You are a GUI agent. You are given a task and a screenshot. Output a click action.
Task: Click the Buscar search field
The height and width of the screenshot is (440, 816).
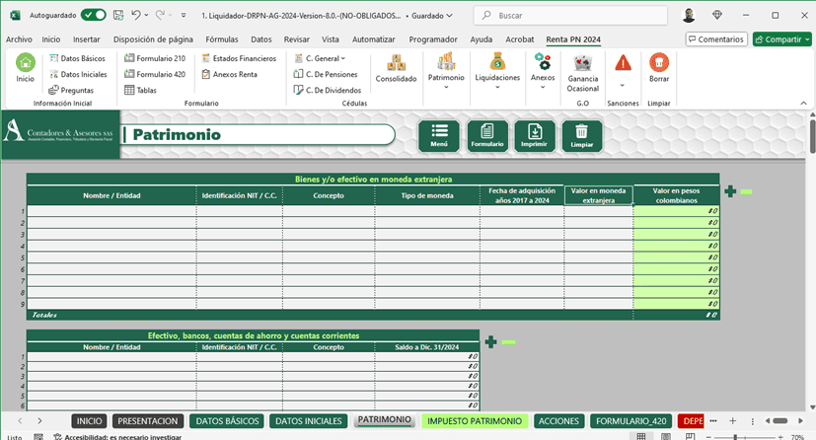(570, 16)
